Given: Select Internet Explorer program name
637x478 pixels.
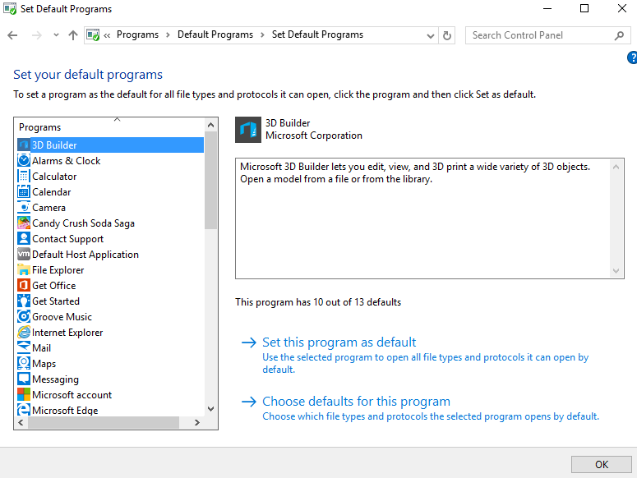Looking at the screenshot, I should pos(67,333).
